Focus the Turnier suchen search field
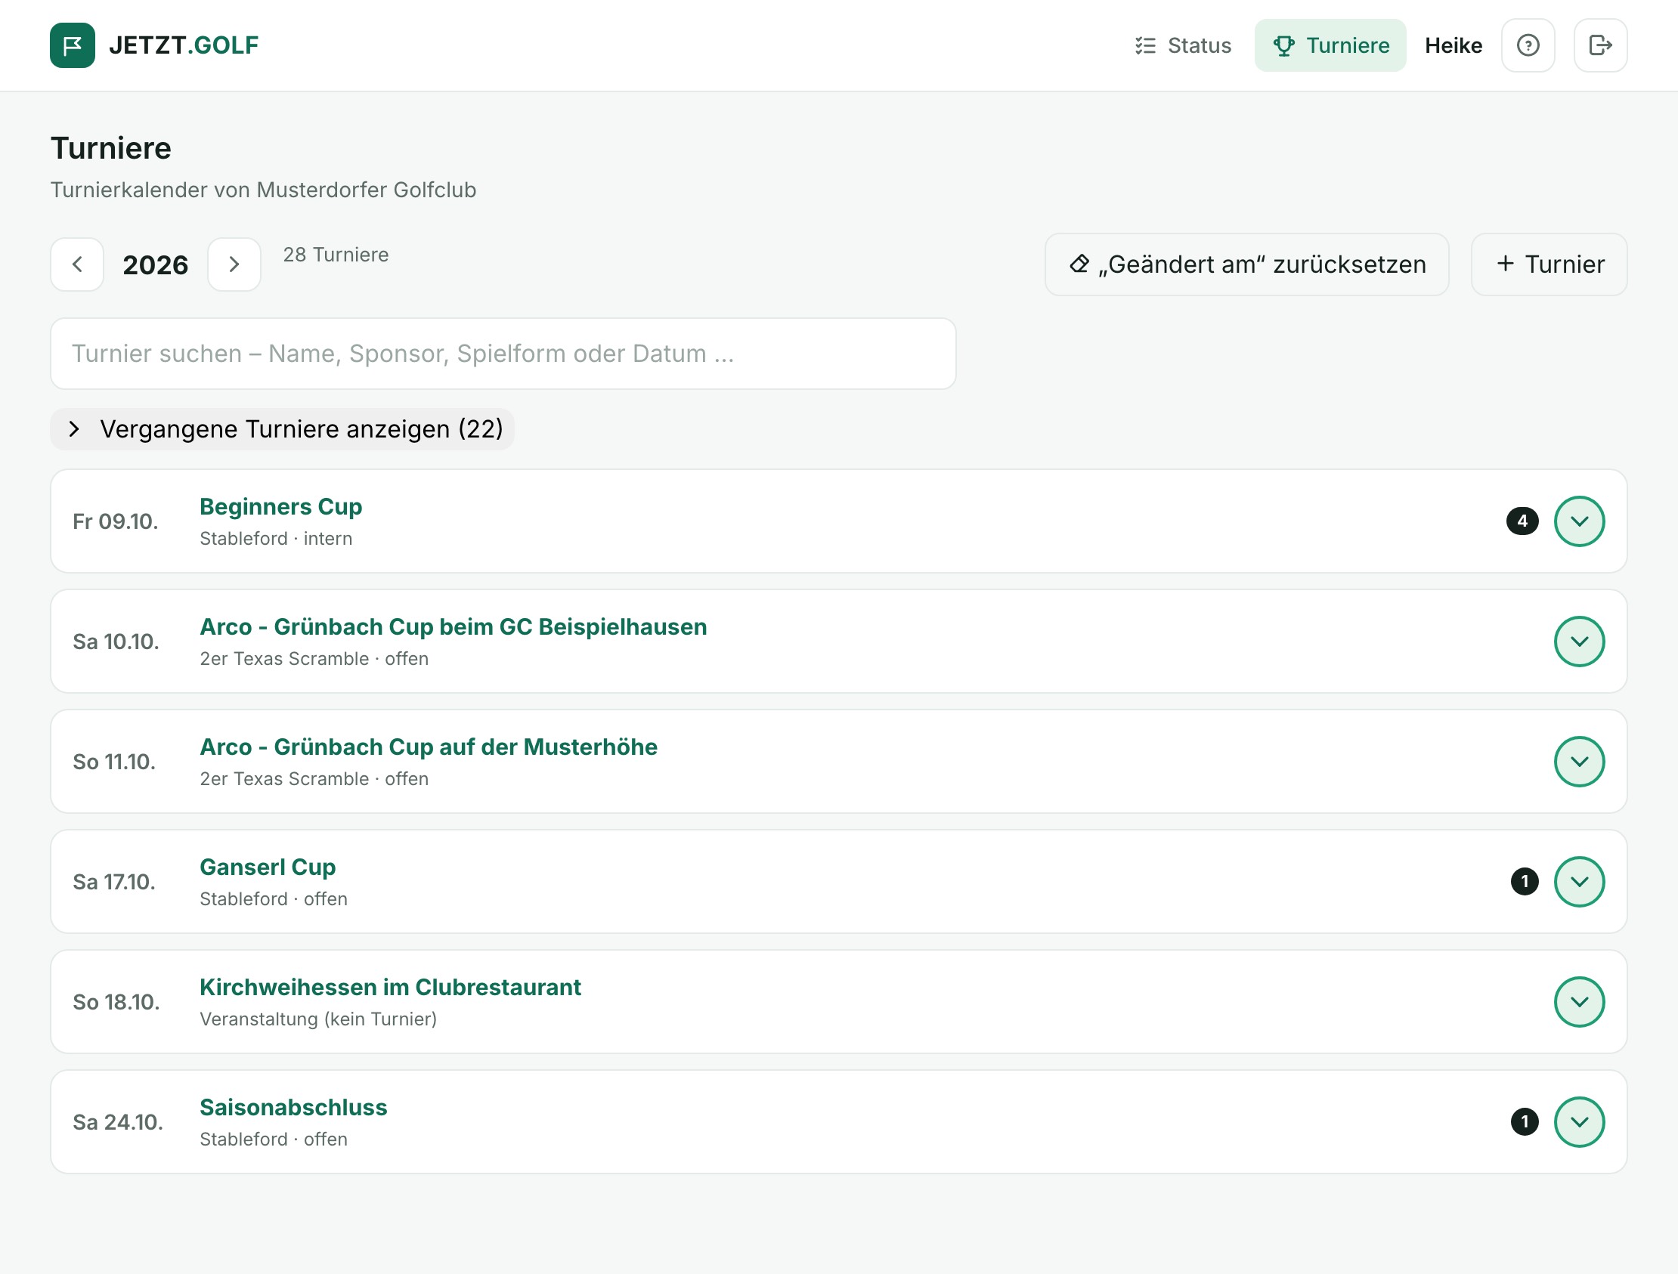The image size is (1678, 1274). pos(503,354)
